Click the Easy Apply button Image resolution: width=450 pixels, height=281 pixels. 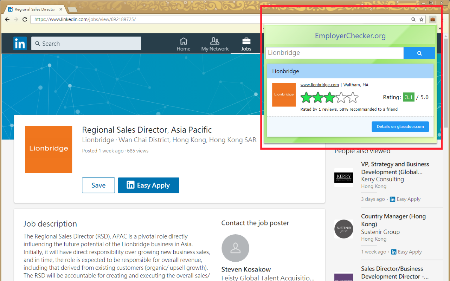(x=148, y=185)
